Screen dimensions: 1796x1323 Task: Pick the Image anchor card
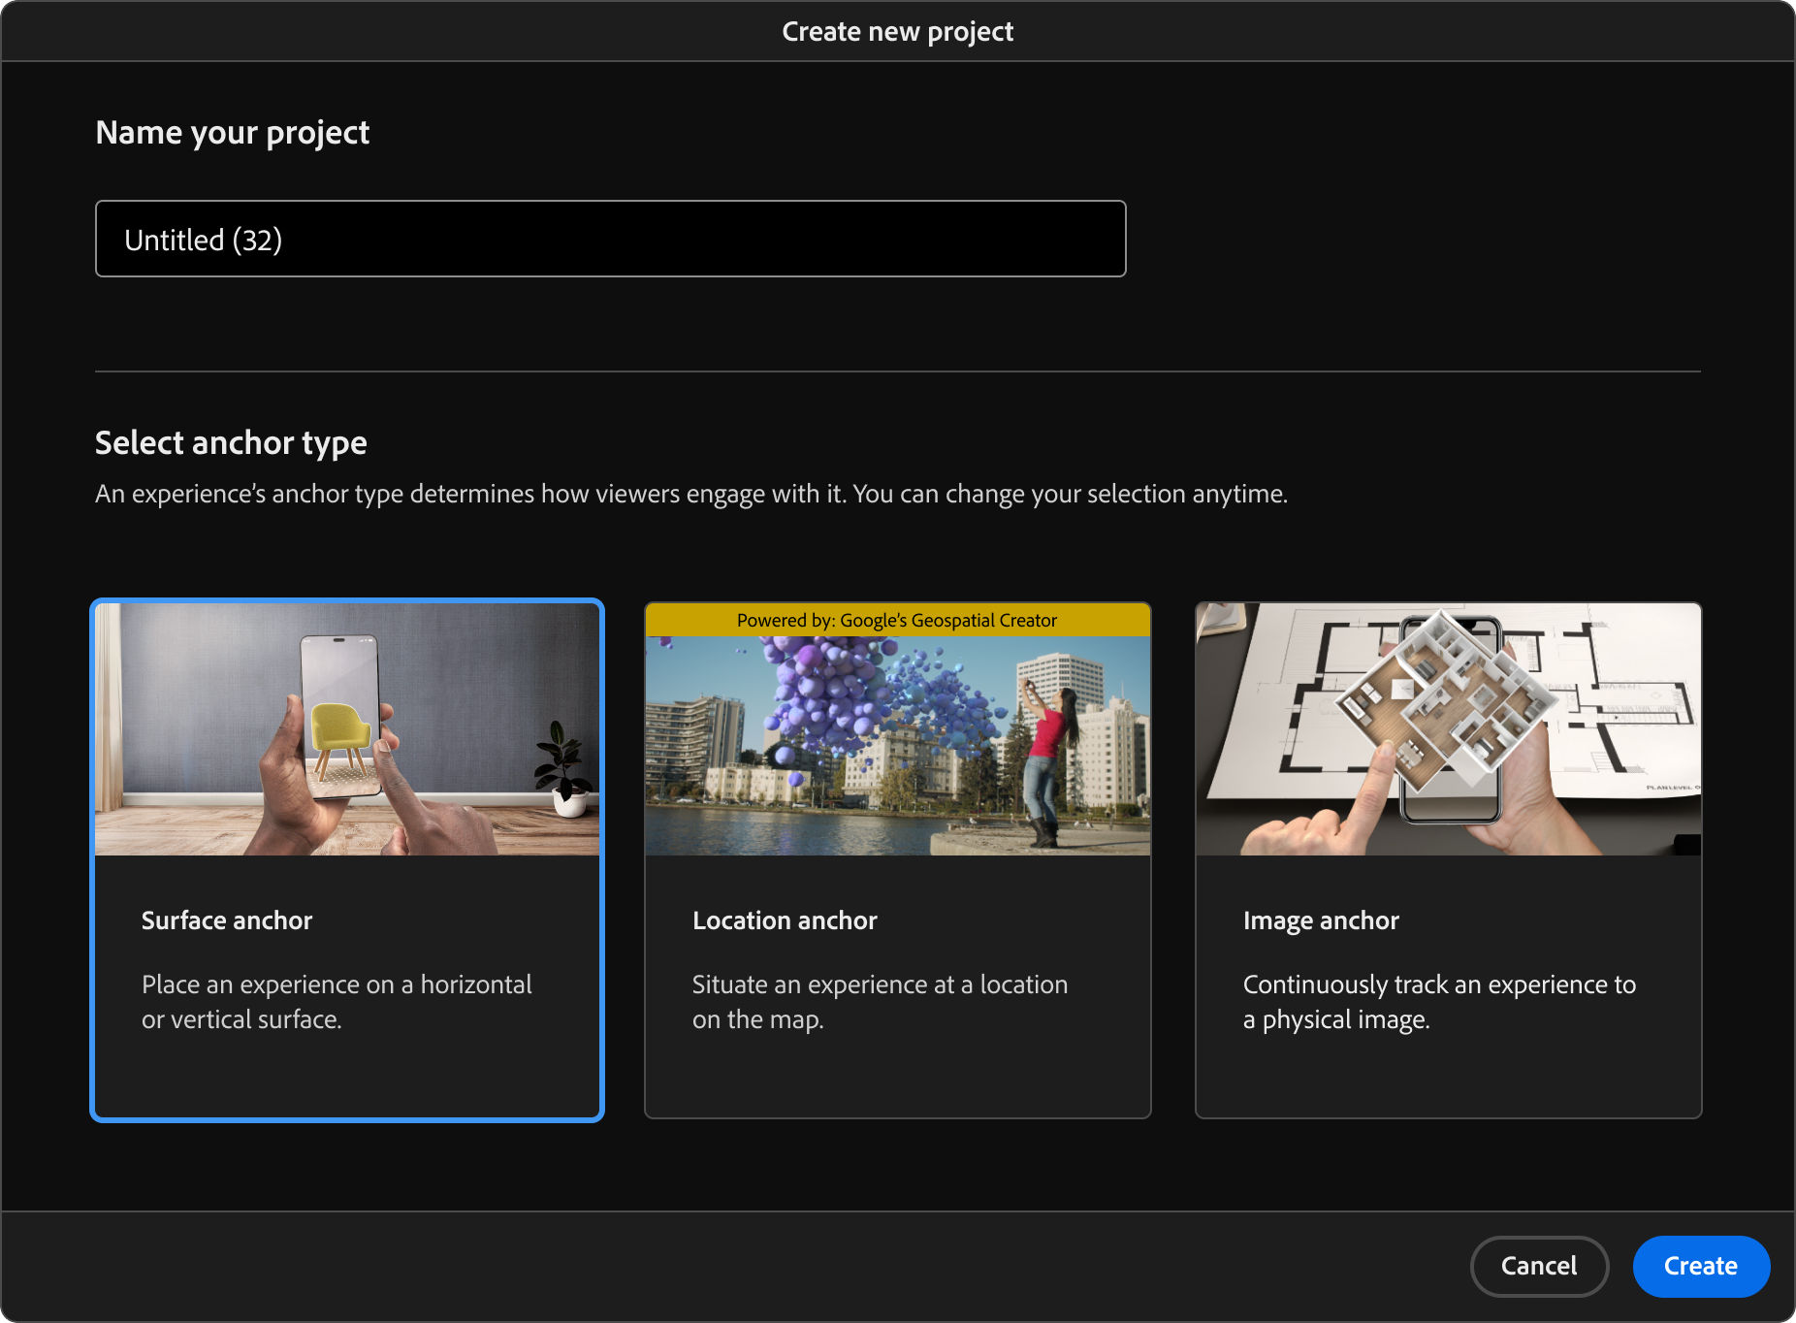[x=1449, y=860]
